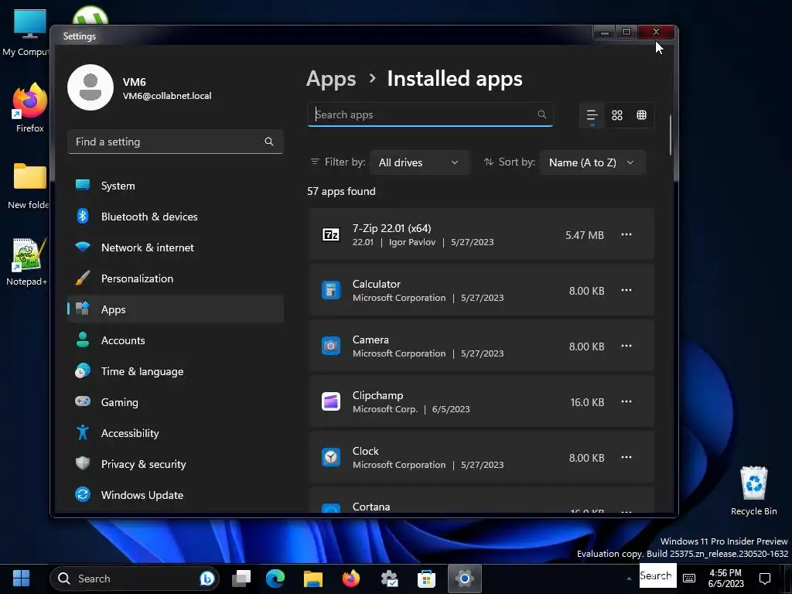Open more options for Clock
Image resolution: width=792 pixels, height=594 pixels.
(626, 456)
